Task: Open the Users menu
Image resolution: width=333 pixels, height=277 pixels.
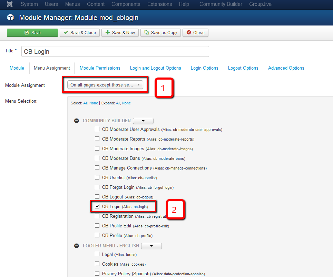Action: click(51, 4)
